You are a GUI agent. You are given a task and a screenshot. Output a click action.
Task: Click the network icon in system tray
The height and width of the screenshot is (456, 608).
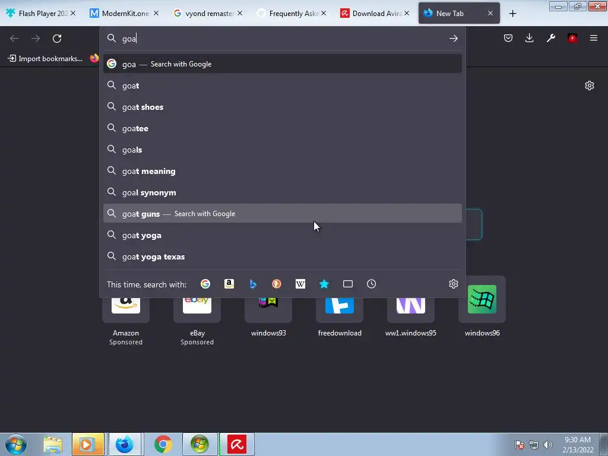click(534, 445)
